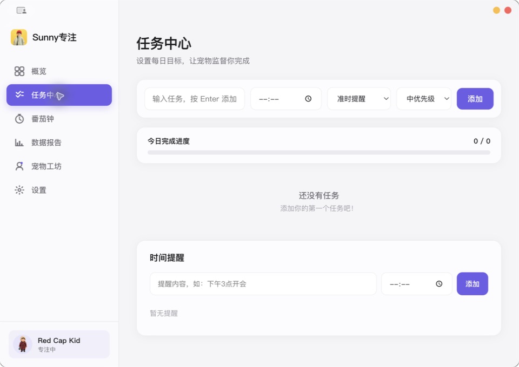Open the 概览 page
The height and width of the screenshot is (367, 519).
click(59, 71)
